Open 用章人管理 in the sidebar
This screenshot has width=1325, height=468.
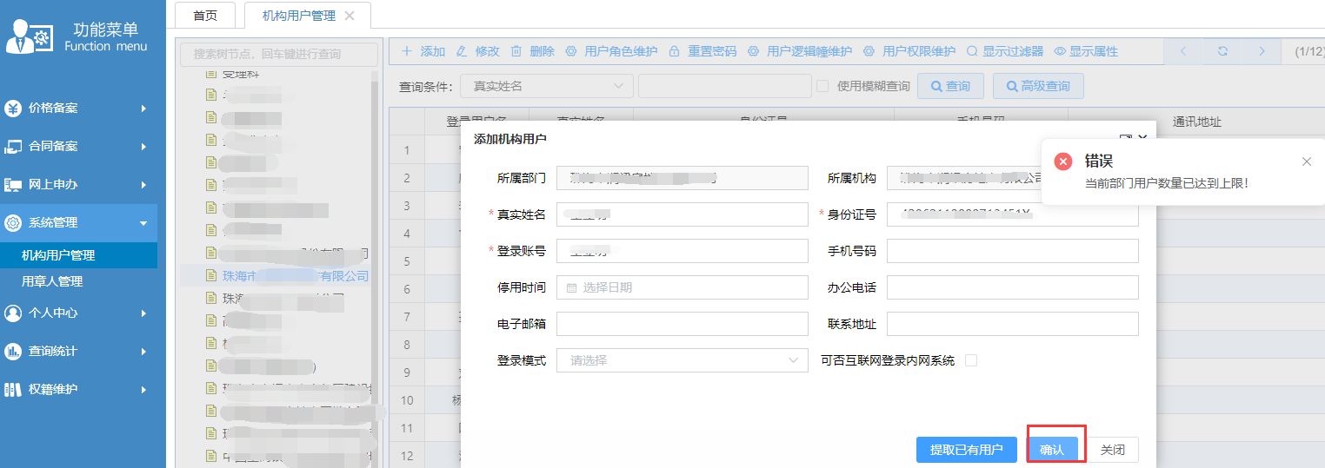(x=52, y=281)
